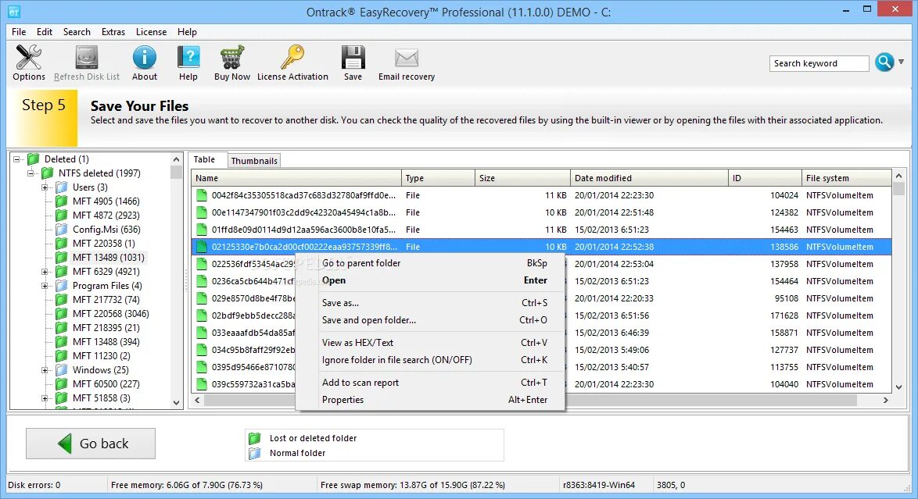The height and width of the screenshot is (499, 918).
Task: Select MFT 217732 (74) folder icon
Action: [62, 300]
